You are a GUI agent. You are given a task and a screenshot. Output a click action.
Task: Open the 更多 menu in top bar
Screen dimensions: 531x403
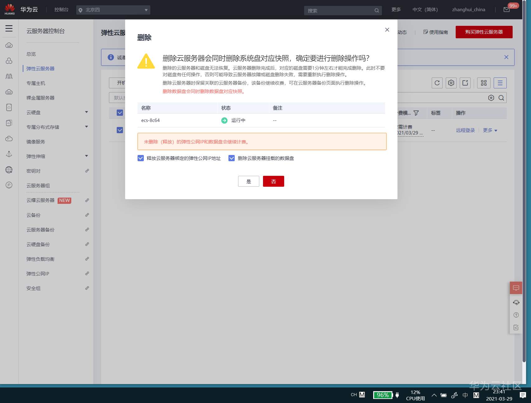(396, 10)
